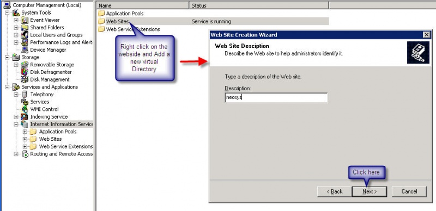The width and height of the screenshot is (436, 211).
Task: Collapse the Services and Applications node
Action: pyautogui.click(x=7, y=87)
